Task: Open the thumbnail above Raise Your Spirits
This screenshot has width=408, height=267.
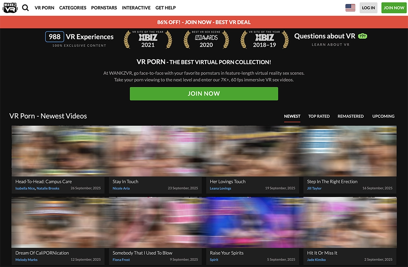Action: click(255, 222)
